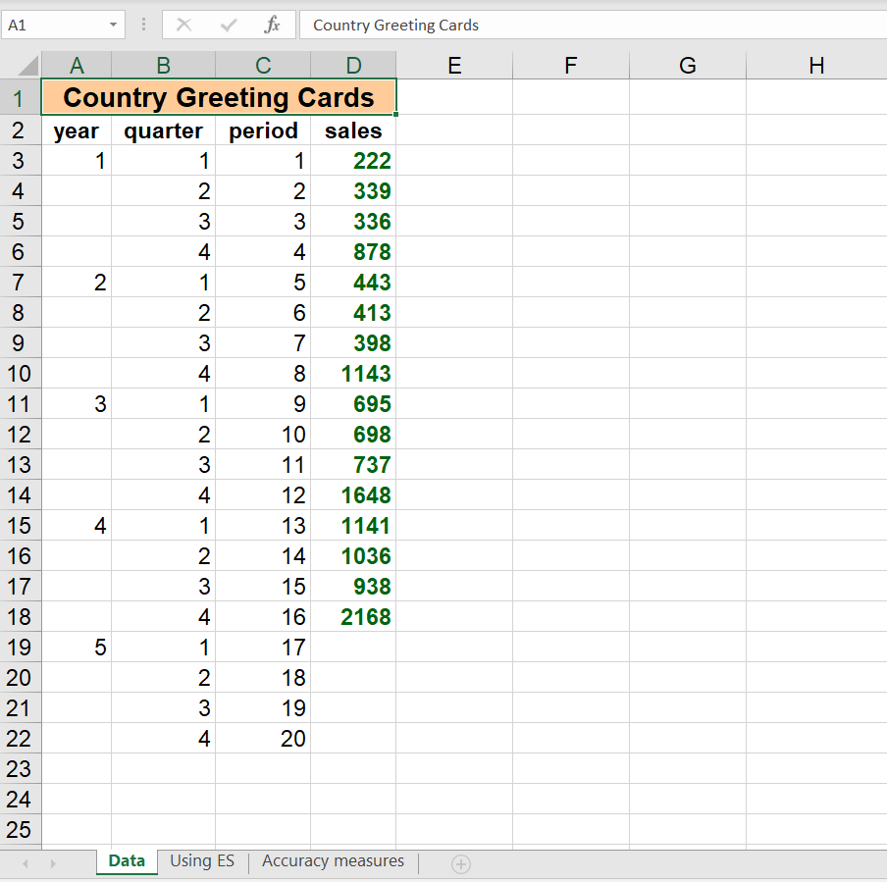Image resolution: width=887 pixels, height=882 pixels.
Task: Select column B header
Action: pyautogui.click(x=163, y=65)
